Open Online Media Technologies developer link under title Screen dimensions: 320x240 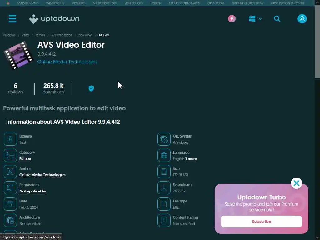pos(67,62)
